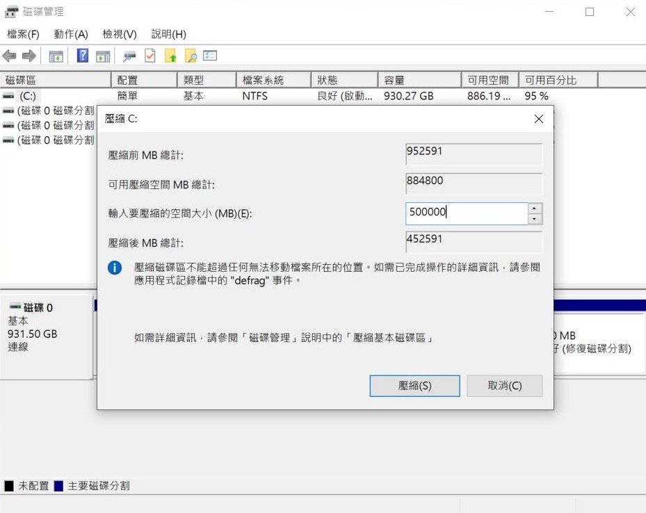Decrease shrink size with down spinner arrow
Screen dimensions: 646x513
534,219
